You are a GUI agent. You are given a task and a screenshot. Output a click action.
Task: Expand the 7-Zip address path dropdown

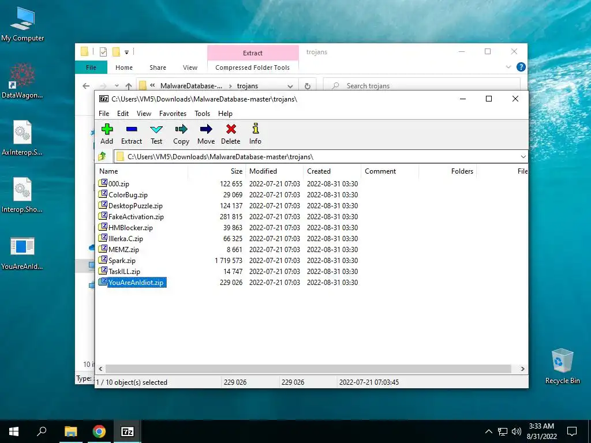[x=523, y=156]
